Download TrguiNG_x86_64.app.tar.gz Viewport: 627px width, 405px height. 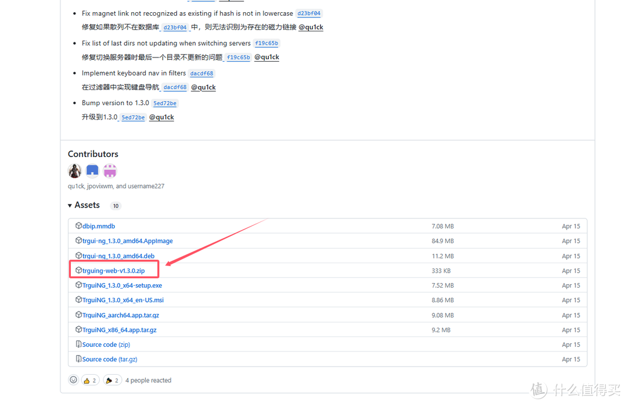click(x=119, y=330)
